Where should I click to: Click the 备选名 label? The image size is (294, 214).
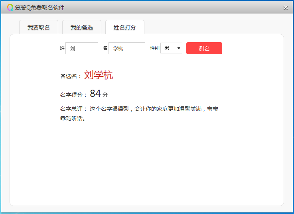pyautogui.click(x=71, y=76)
